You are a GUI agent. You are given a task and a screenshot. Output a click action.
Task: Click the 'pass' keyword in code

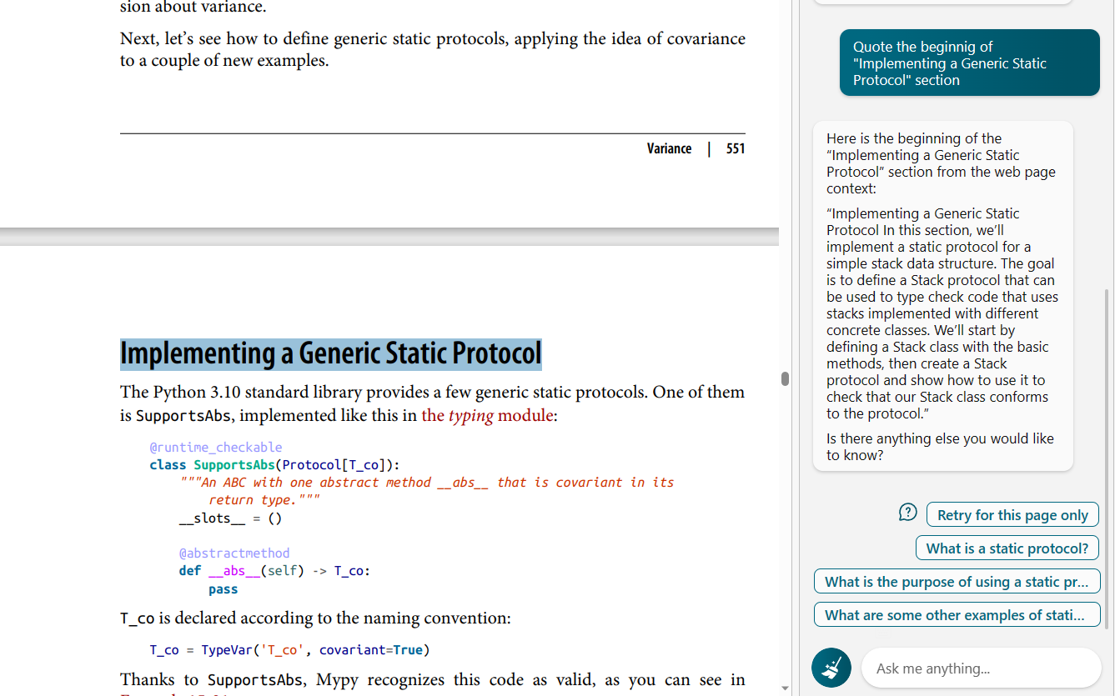(224, 589)
